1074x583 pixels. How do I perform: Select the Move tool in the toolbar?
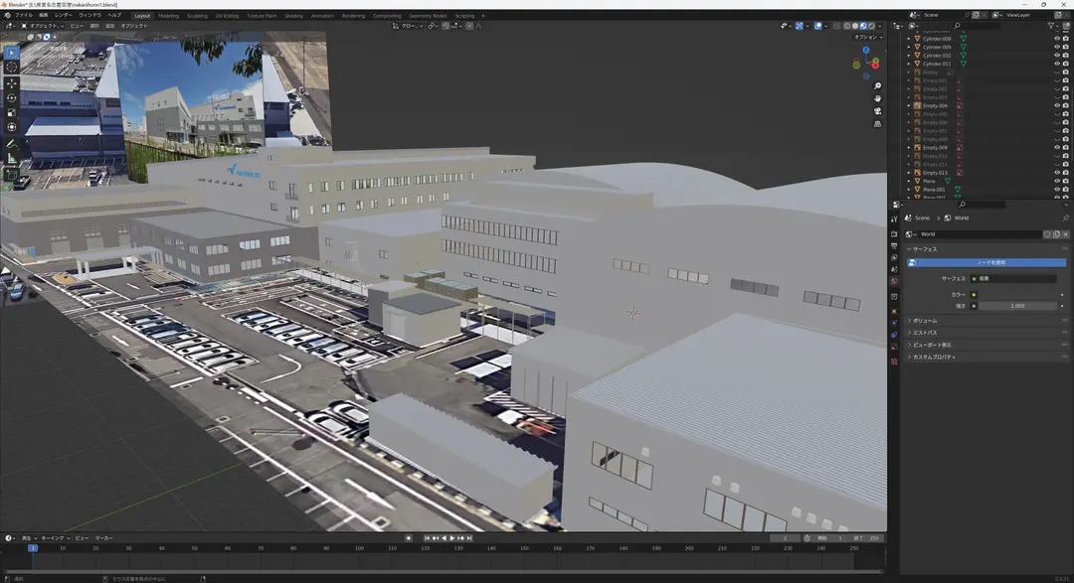[12, 84]
